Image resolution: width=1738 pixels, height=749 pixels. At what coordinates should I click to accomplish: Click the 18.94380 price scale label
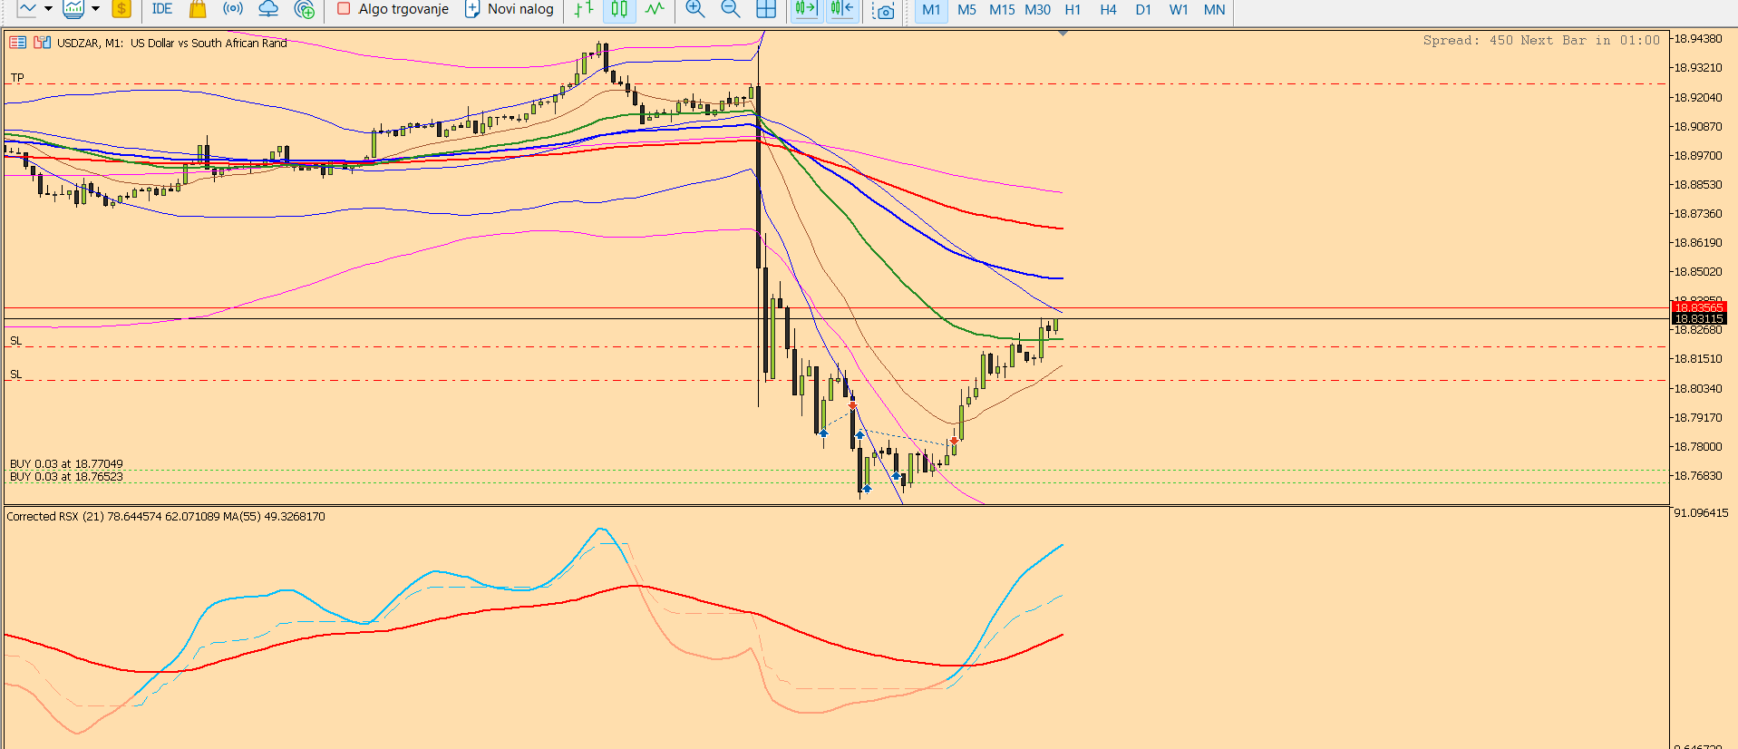click(x=1697, y=39)
